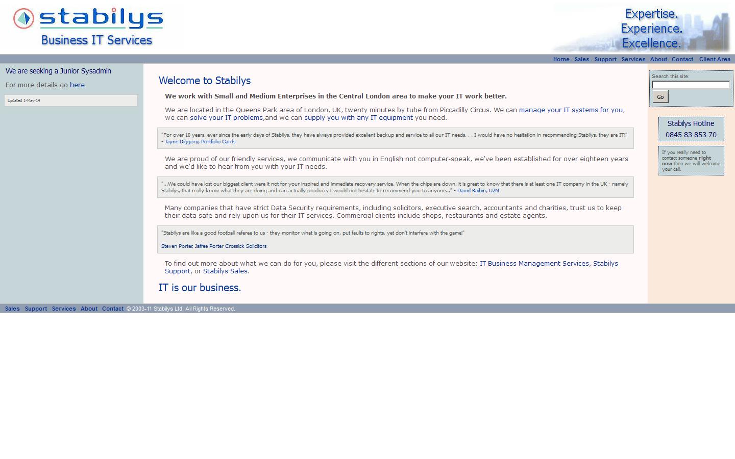The image size is (735, 459).
Task: Click 'supply you with any IT equipment'
Action: point(358,117)
